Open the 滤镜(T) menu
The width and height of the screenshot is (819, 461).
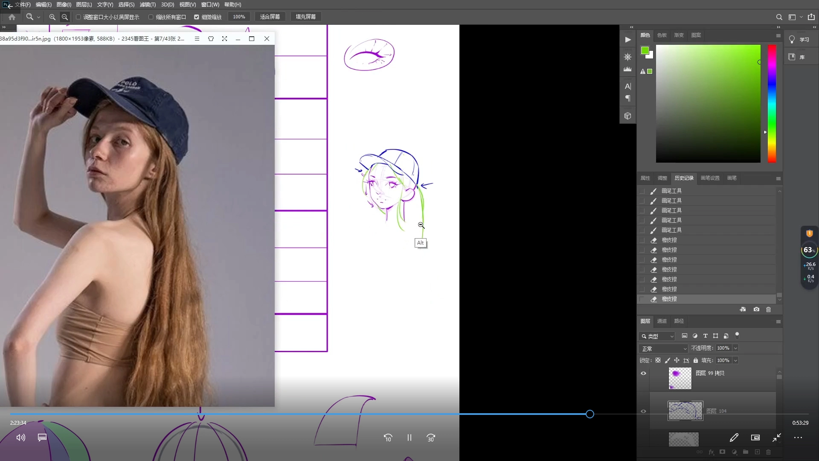pyautogui.click(x=148, y=5)
